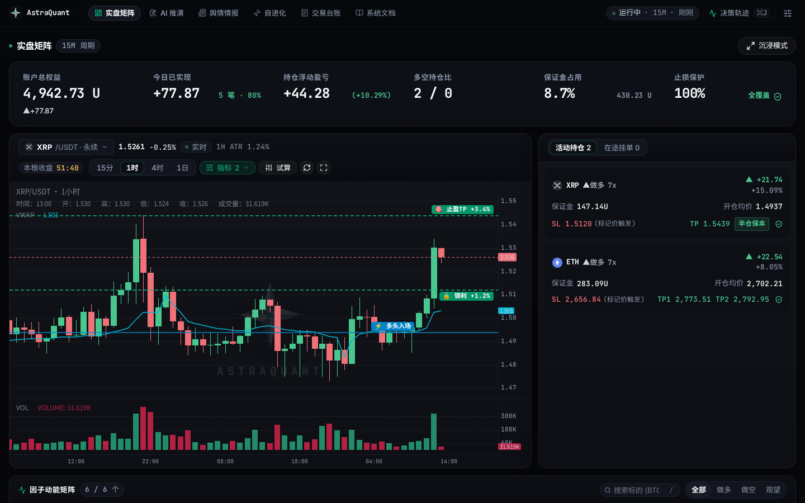Screen dimensions: 805x503
Task: Switch to the AI 推演 tab
Action: pyautogui.click(x=167, y=13)
